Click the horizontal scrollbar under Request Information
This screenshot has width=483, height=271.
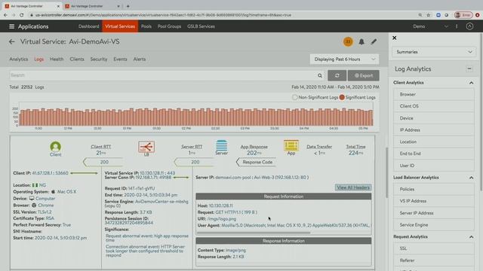pos(254,233)
